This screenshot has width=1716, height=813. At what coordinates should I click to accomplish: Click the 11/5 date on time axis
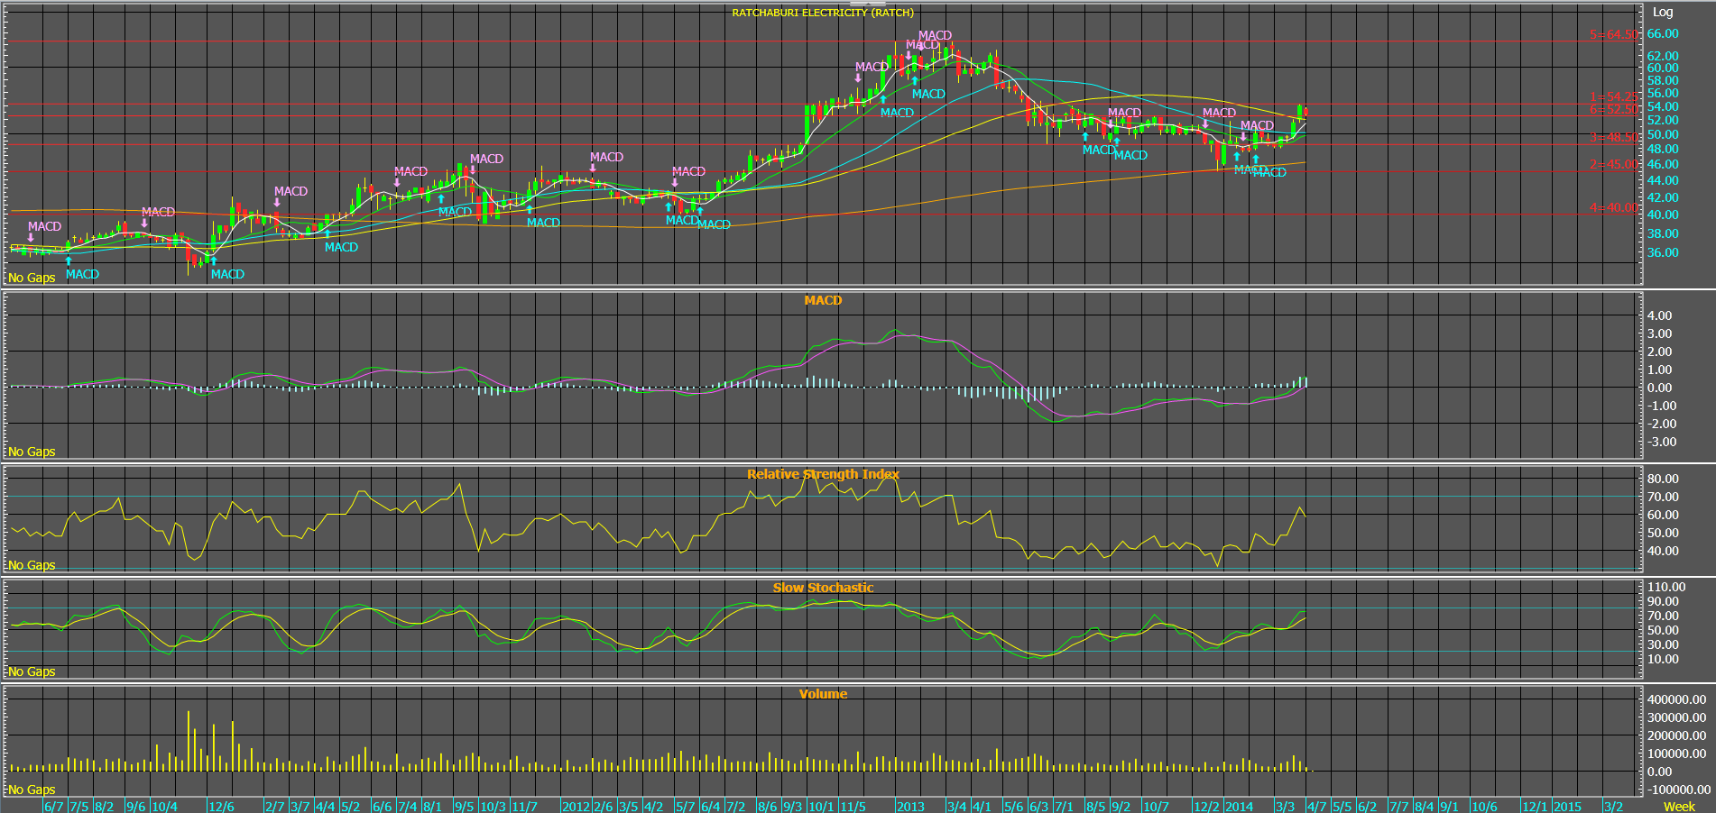(x=853, y=807)
